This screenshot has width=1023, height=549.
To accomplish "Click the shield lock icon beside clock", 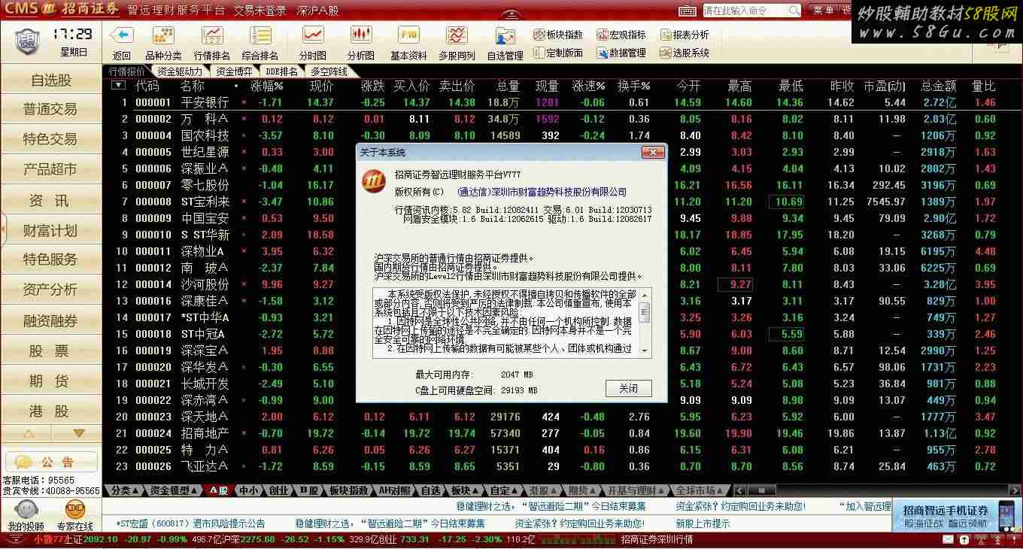I will (x=27, y=40).
